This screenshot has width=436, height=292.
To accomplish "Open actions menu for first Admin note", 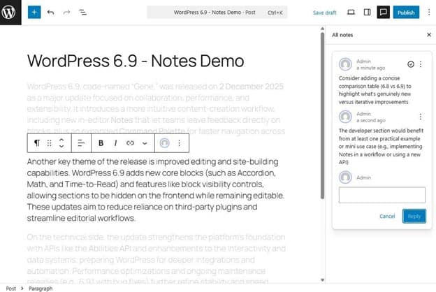I will pyautogui.click(x=421, y=64).
